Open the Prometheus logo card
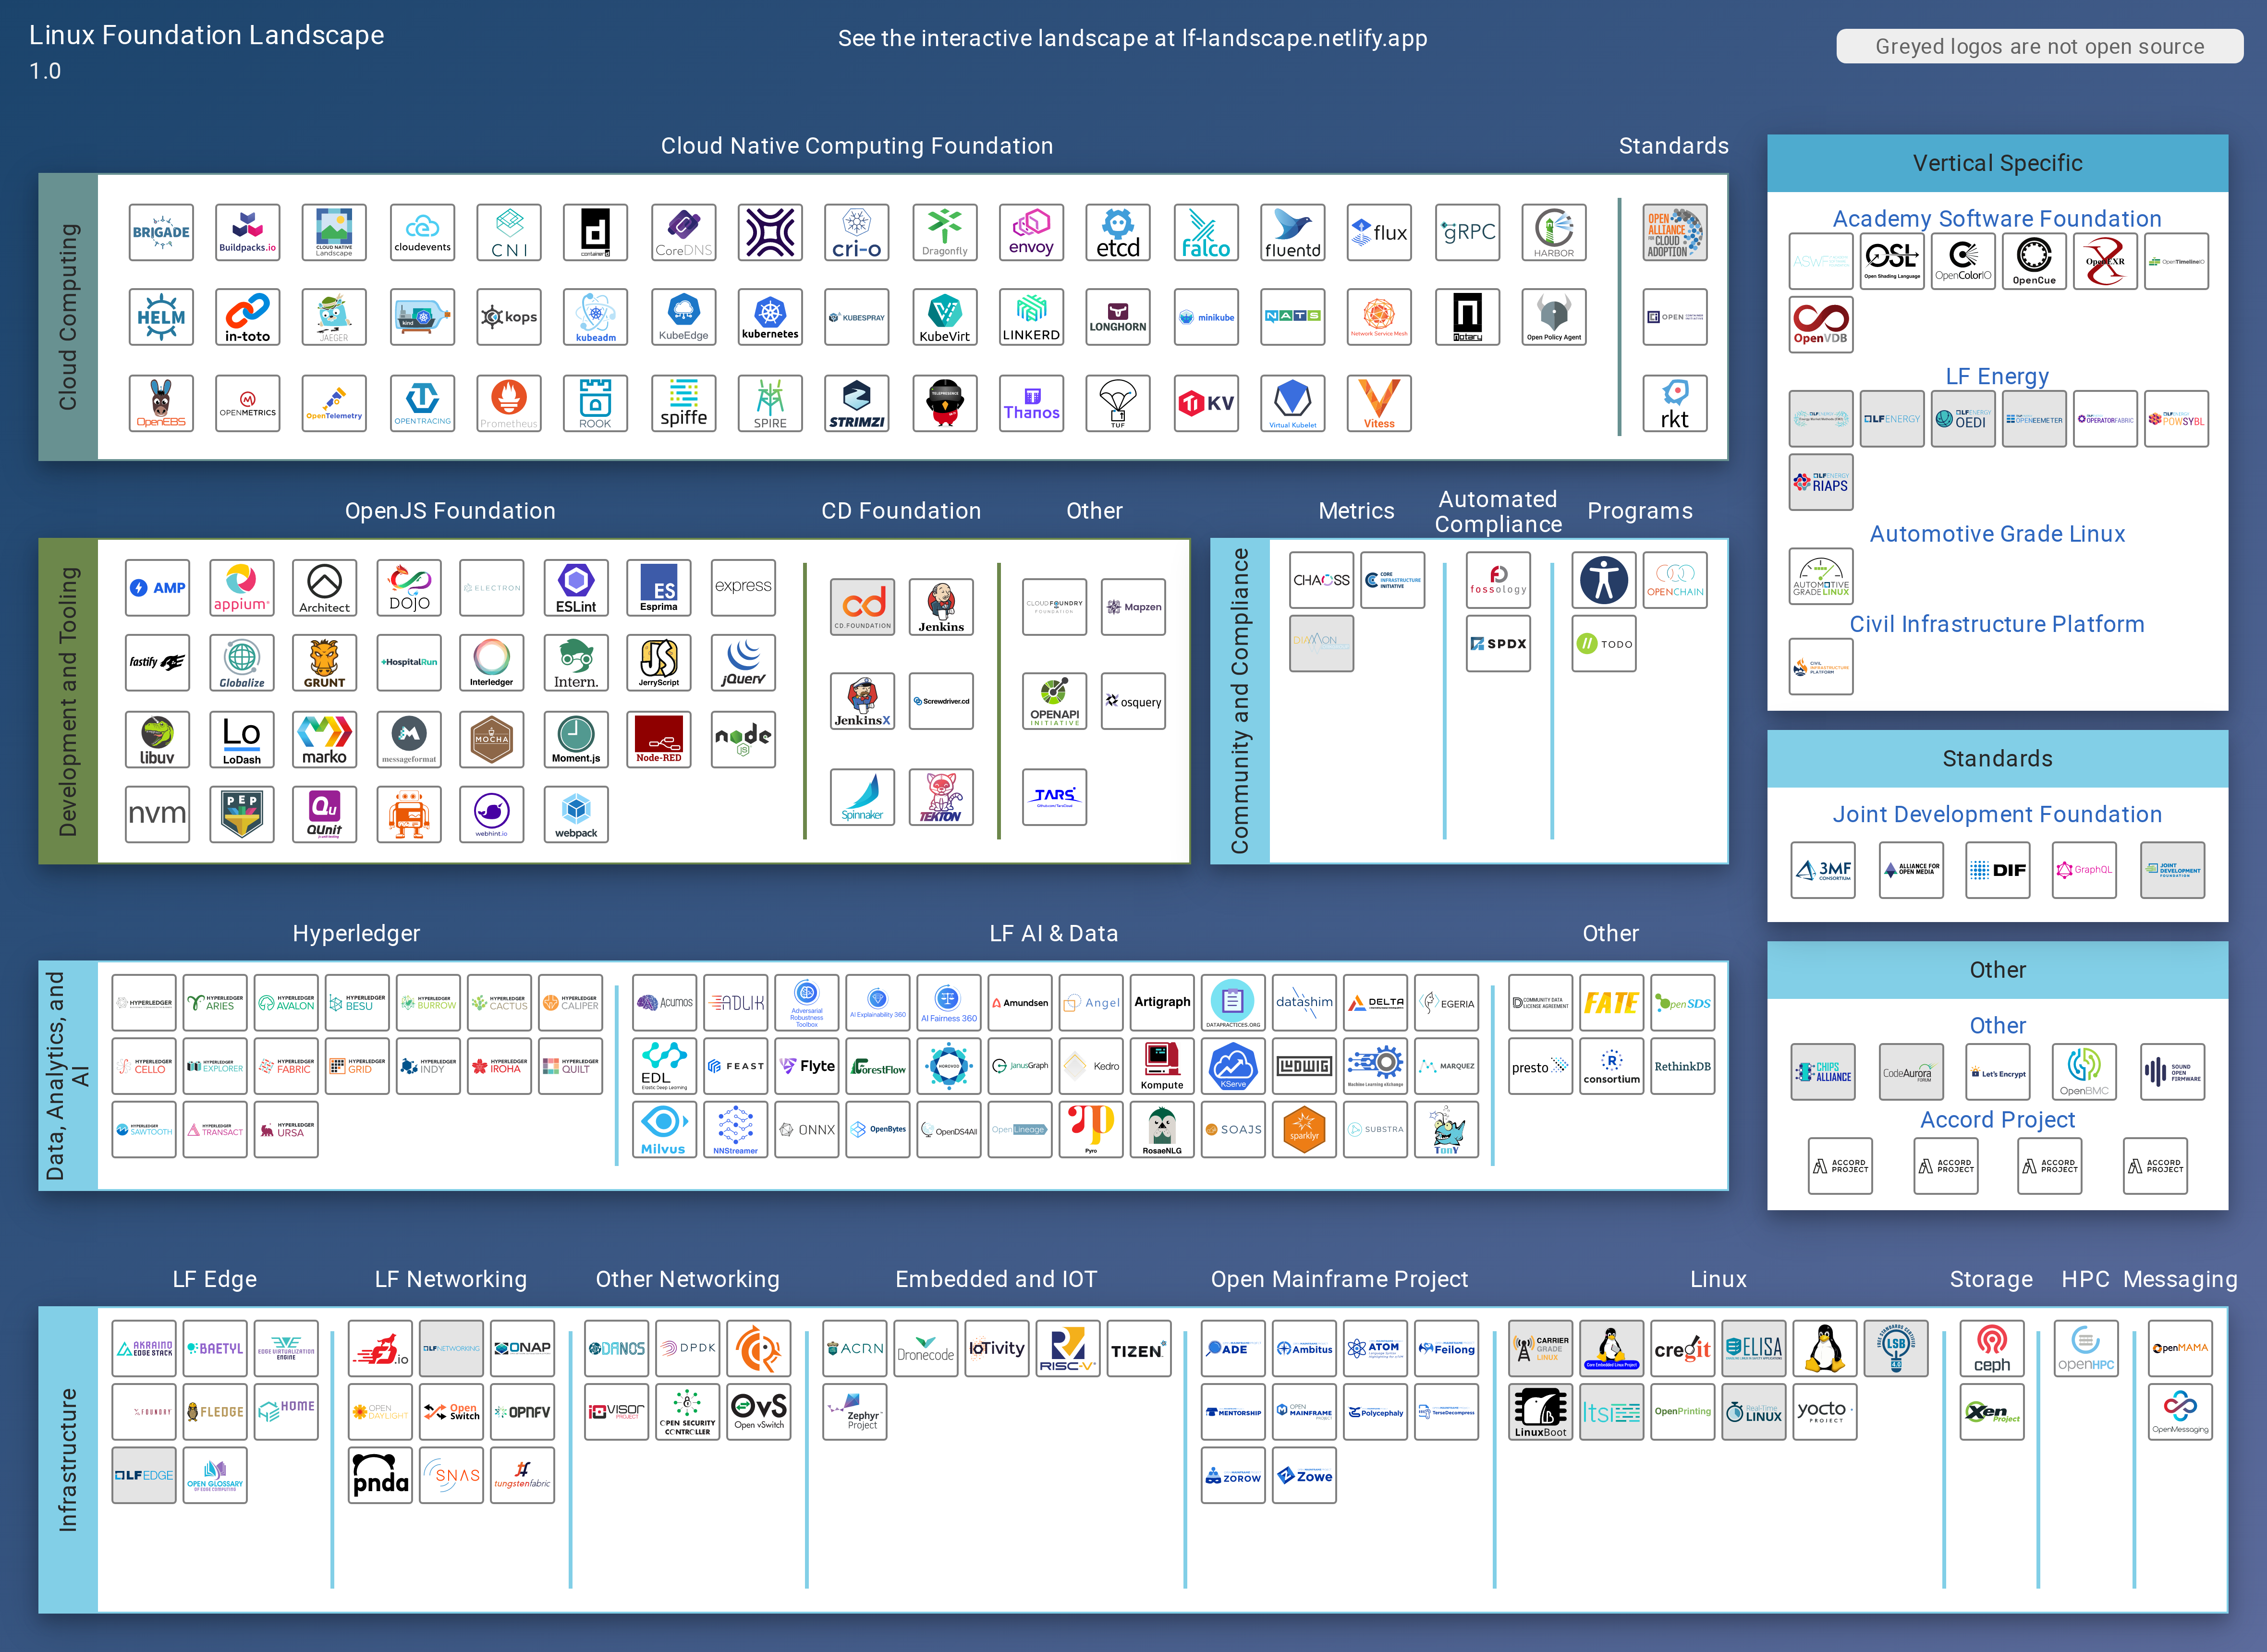2267x1652 pixels. [509, 403]
